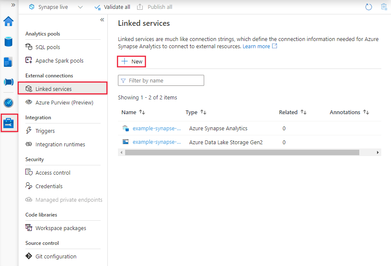Open the Home hub icon
The height and width of the screenshot is (266, 391).
coord(8,21)
